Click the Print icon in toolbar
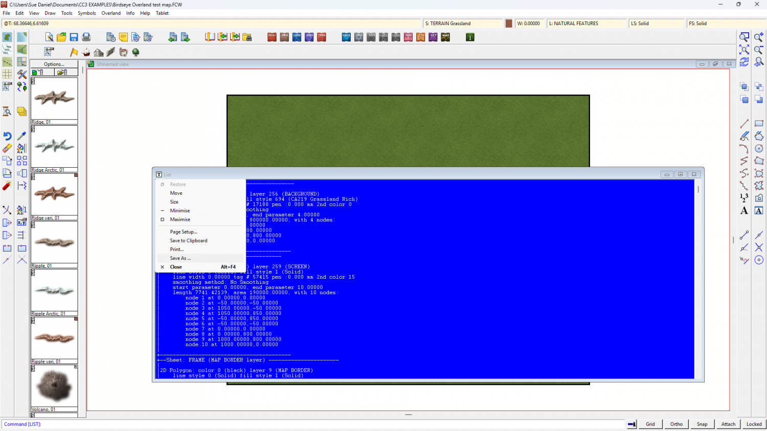 [86, 37]
